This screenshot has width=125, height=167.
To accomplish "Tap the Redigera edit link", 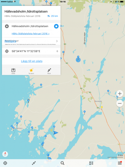I will coord(10,41).
